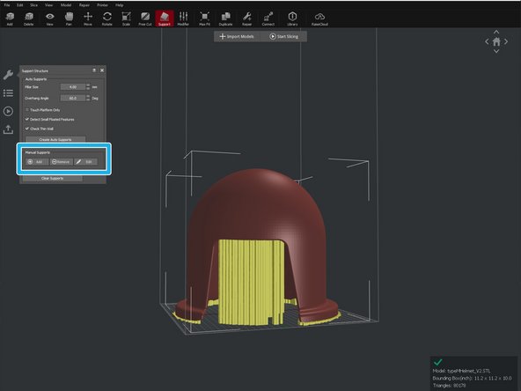
Task: Click the Clear Supports button
Action: click(53, 178)
